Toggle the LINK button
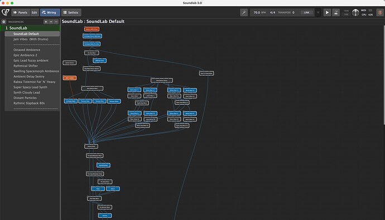Viewport: 385px width, 220px height. (x=307, y=12)
